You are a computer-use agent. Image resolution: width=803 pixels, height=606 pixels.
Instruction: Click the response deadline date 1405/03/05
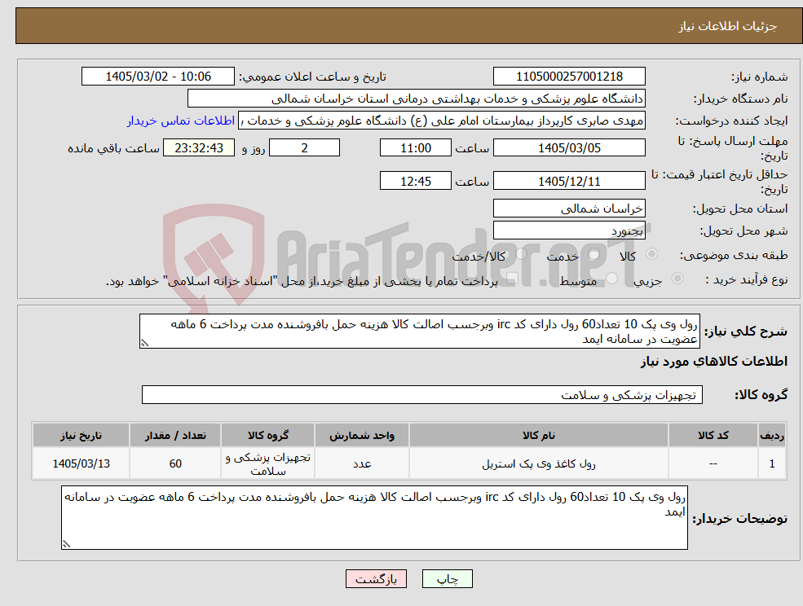pos(569,148)
